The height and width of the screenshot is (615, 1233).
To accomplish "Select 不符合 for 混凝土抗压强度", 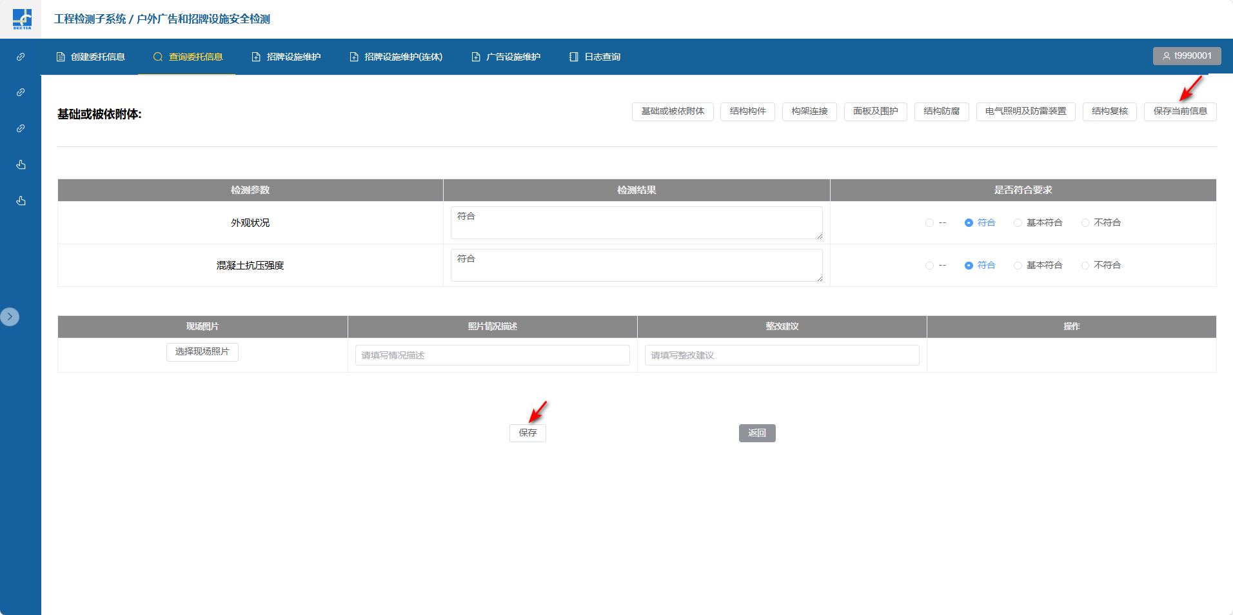I will [x=1085, y=266].
